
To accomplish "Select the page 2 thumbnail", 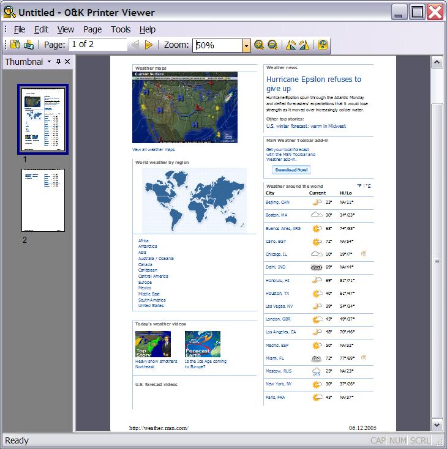I will (x=43, y=200).
